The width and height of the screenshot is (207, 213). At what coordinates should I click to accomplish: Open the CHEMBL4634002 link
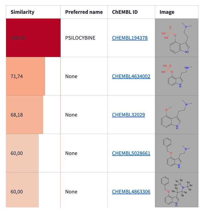click(131, 76)
